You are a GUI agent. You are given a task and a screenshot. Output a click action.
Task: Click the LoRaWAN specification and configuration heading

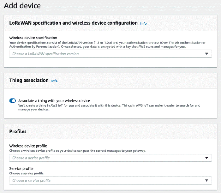coord(73,23)
